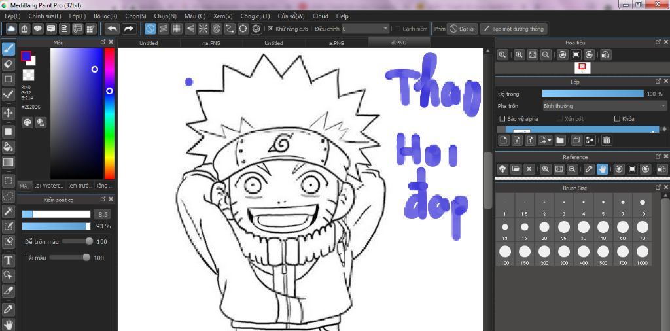The image size is (670, 331).
Task: Toggle the Khử răng cưa checkbox
Action: click(x=270, y=29)
